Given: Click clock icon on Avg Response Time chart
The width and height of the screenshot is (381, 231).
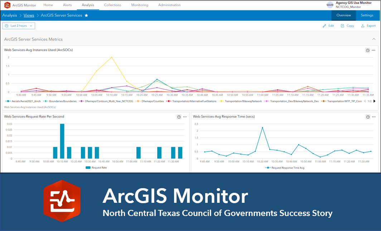Looking at the screenshot, I should [368, 117].
